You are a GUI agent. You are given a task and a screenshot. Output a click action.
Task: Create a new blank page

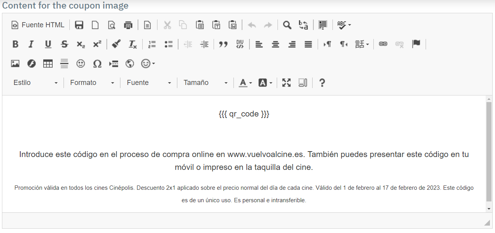[95, 25]
